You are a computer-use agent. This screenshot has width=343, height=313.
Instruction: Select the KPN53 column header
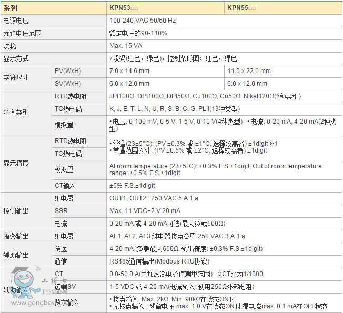point(124,8)
